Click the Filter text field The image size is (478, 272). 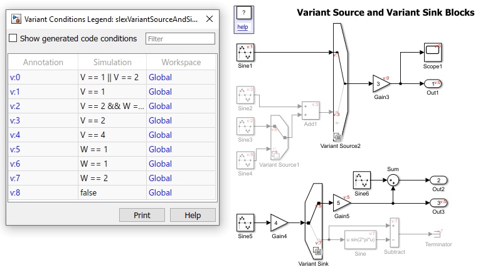180,39
